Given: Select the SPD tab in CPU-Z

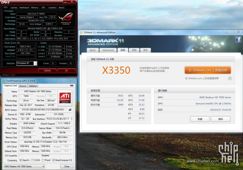Looking at the screenshot, I should pos(43,7).
